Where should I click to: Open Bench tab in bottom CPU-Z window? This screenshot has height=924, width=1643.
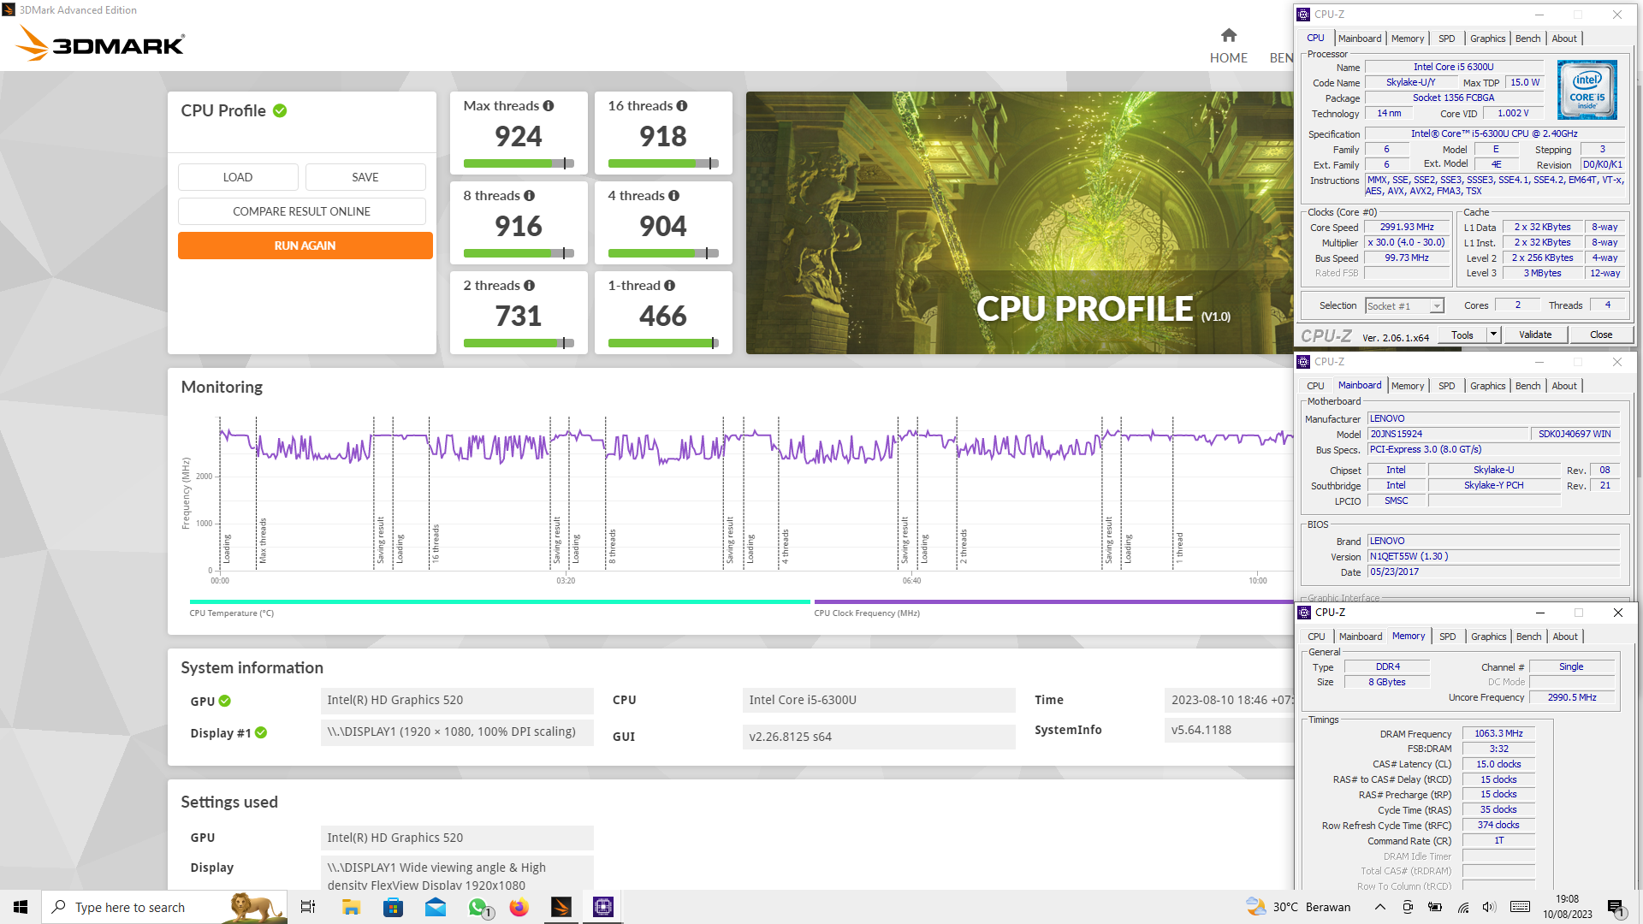(1528, 637)
